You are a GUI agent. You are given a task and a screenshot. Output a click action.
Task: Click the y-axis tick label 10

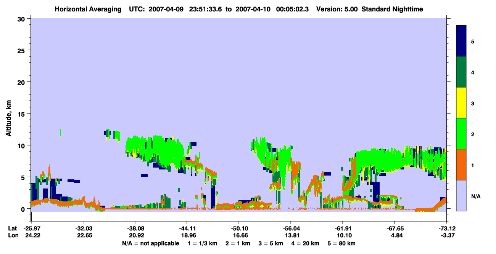pyautogui.click(x=22, y=145)
